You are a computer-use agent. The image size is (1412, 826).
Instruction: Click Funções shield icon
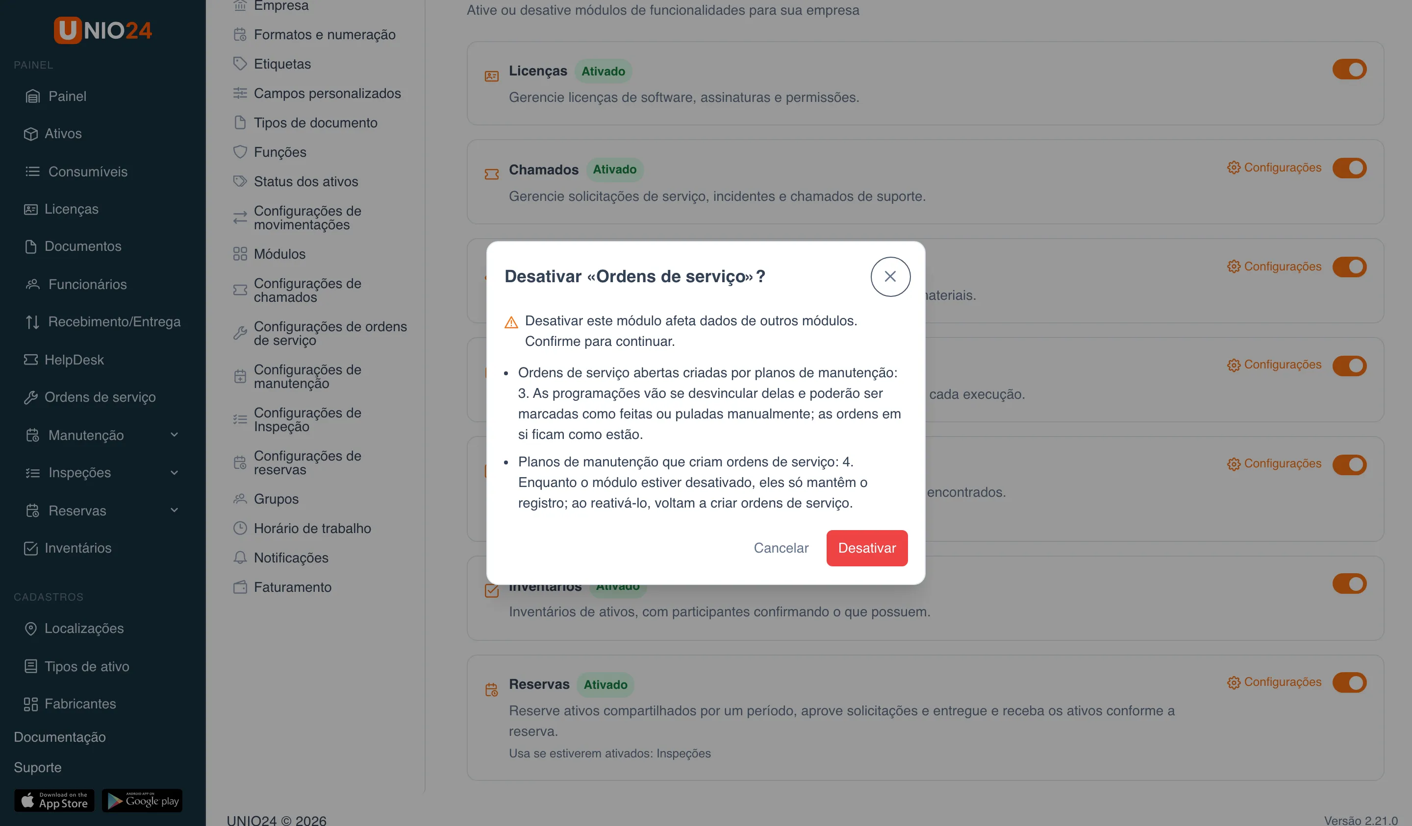pos(240,152)
